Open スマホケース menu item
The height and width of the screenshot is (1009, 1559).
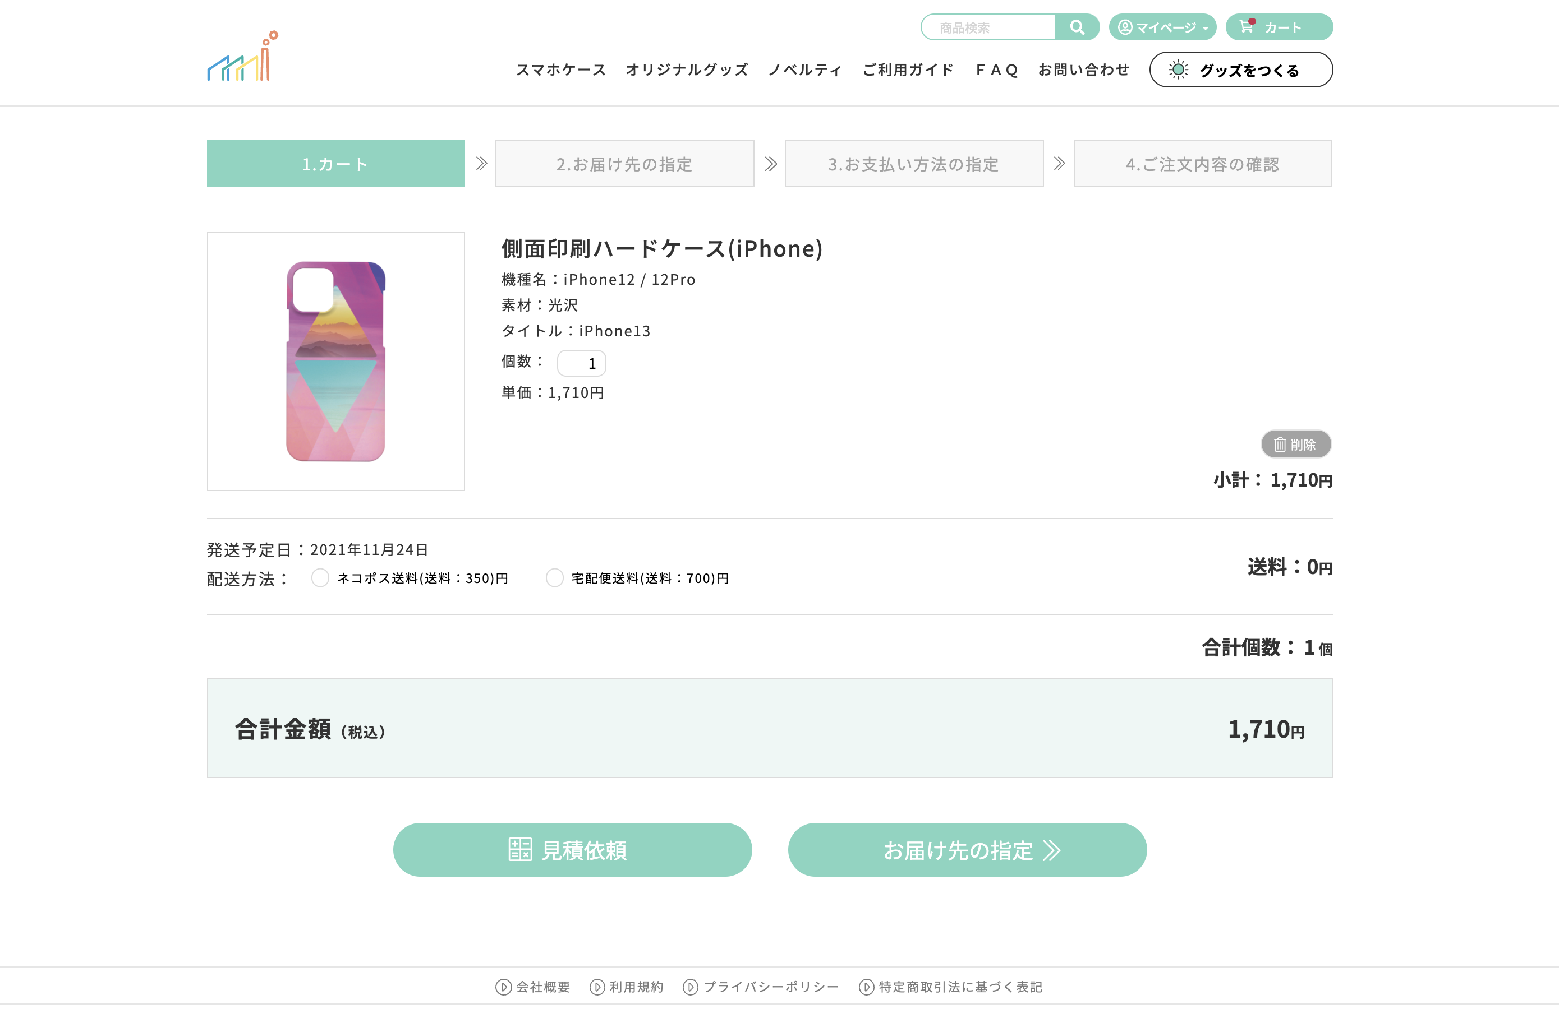pyautogui.click(x=561, y=70)
